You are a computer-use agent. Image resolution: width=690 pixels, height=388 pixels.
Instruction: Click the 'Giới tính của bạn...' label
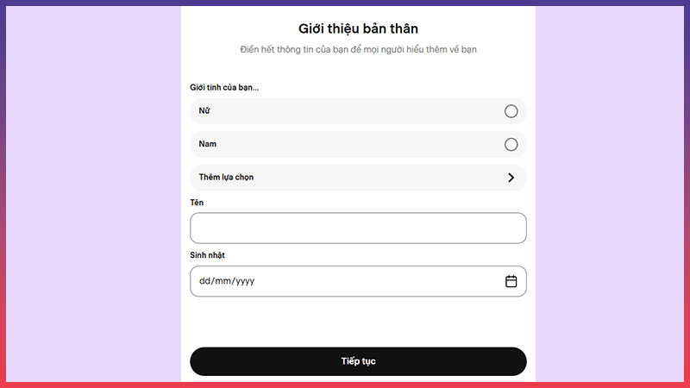pyautogui.click(x=224, y=88)
